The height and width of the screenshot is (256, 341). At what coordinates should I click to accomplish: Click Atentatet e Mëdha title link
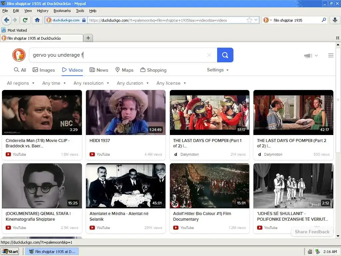pyautogui.click(x=119, y=216)
